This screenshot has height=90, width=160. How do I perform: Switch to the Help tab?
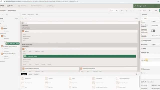click(x=37, y=14)
